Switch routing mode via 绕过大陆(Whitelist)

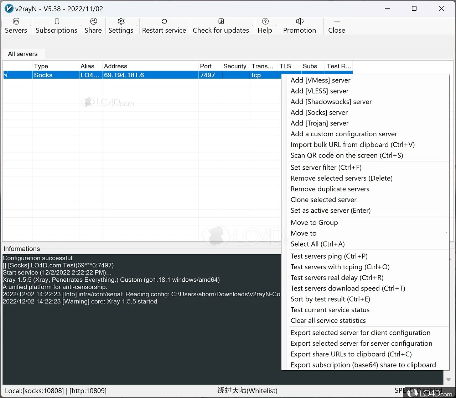click(x=247, y=390)
